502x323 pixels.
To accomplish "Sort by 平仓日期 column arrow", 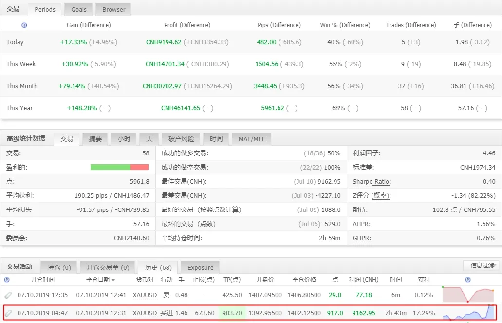I will (113, 280).
